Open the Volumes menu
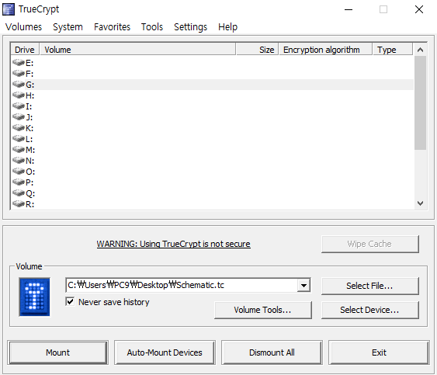 24,27
